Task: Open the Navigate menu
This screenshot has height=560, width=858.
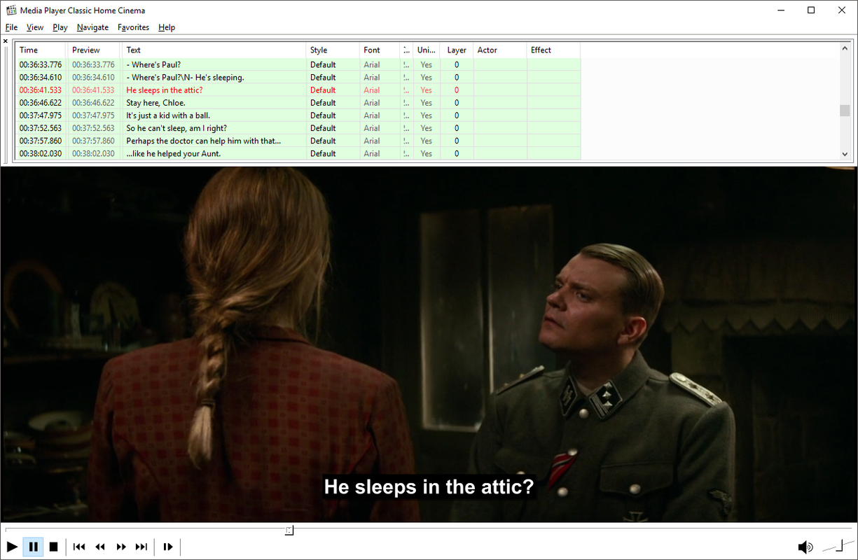Action: [x=92, y=27]
